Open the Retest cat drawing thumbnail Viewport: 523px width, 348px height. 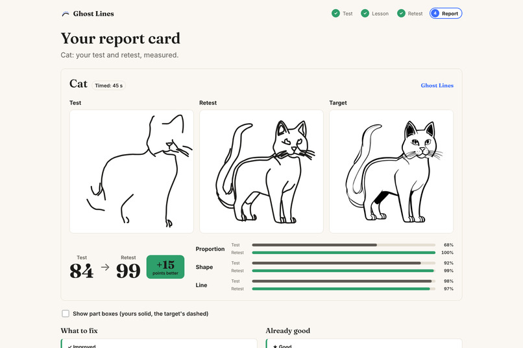tap(261, 172)
